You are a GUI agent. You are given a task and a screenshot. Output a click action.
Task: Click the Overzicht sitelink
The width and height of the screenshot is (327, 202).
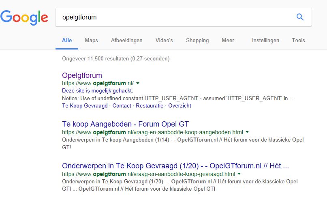click(x=180, y=106)
